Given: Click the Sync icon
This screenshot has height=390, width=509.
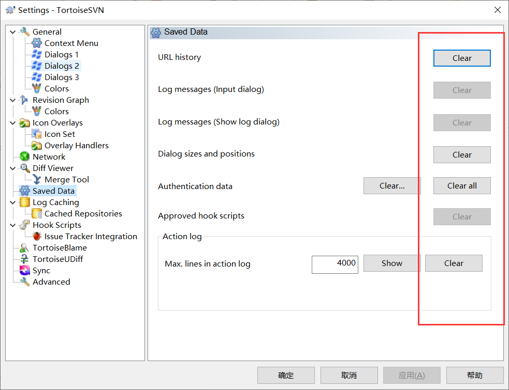Looking at the screenshot, I should pyautogui.click(x=25, y=270).
